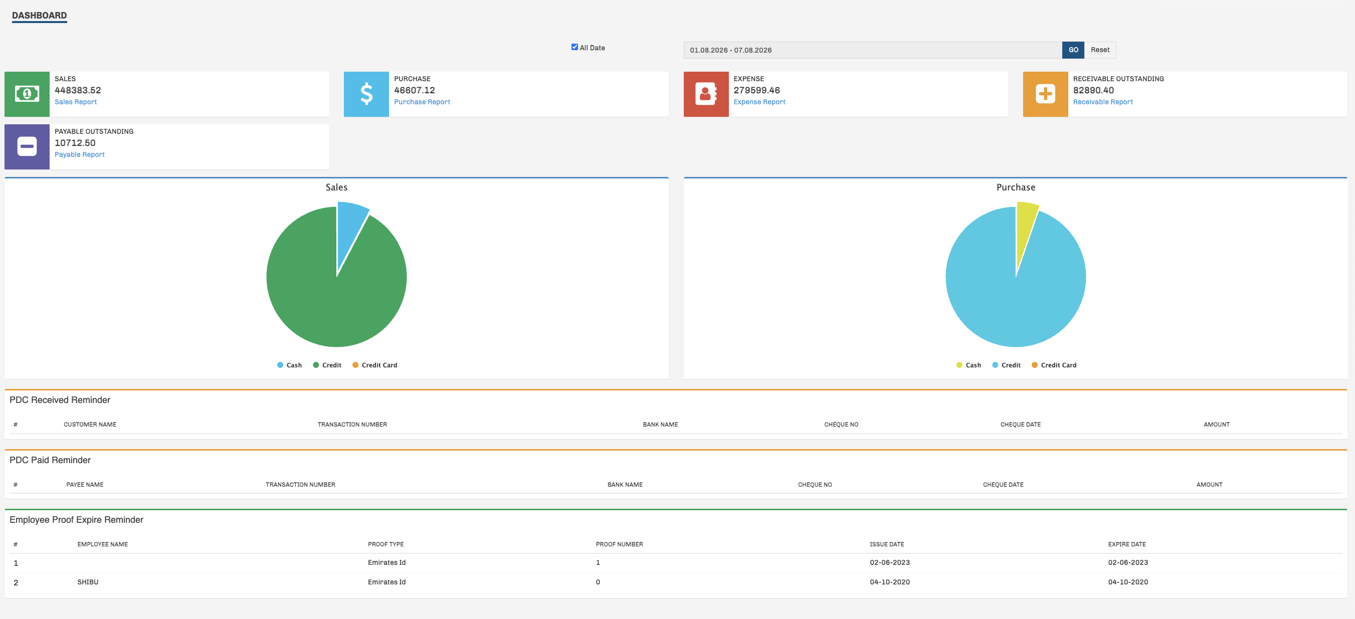Click CHEQUE DATE header in PDC Received Reminder
This screenshot has width=1355, height=619.
1021,425
